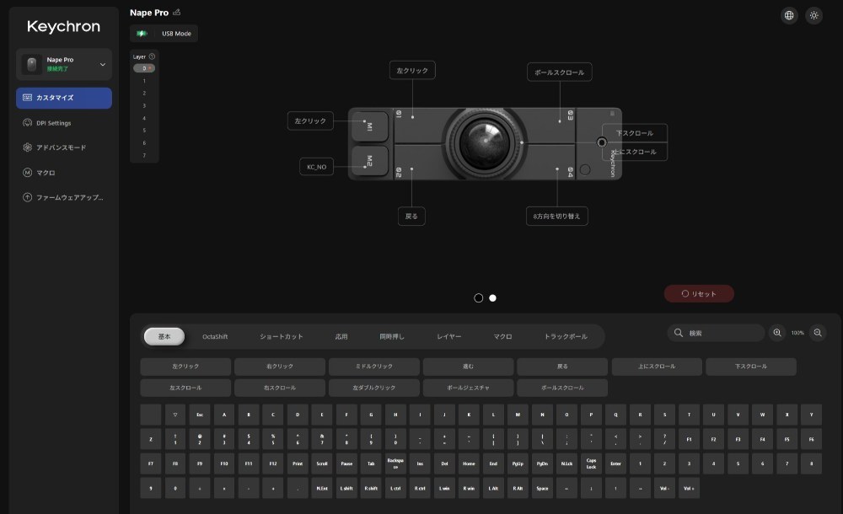843x514 pixels.
Task: Click the 戻る label below the device diagram
Action: pos(411,217)
